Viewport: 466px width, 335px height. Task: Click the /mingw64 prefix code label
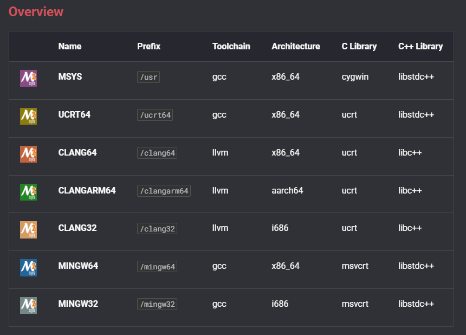tap(157, 266)
